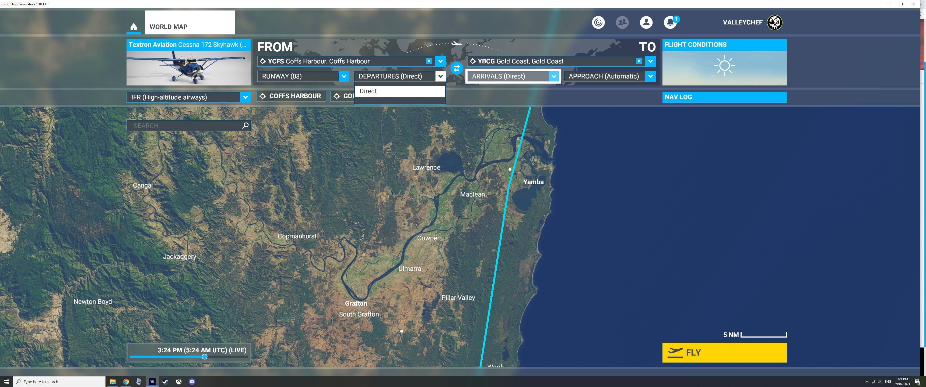Screen dimensions: 926x387
Task: Open the player profile person icon
Action: point(646,22)
